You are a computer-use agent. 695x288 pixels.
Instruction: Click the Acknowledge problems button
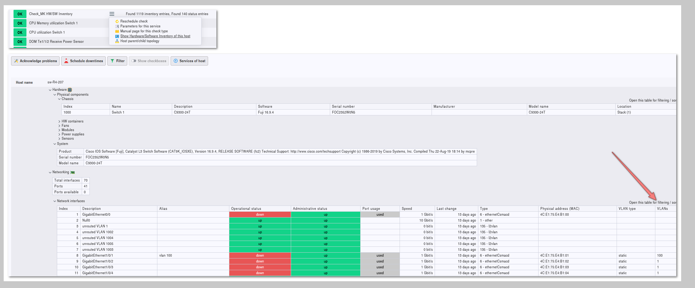pos(35,61)
